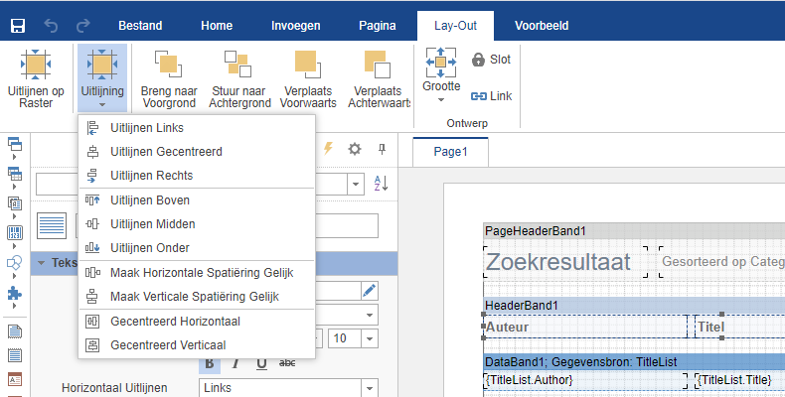Toggle the Slot lock option

click(x=491, y=60)
